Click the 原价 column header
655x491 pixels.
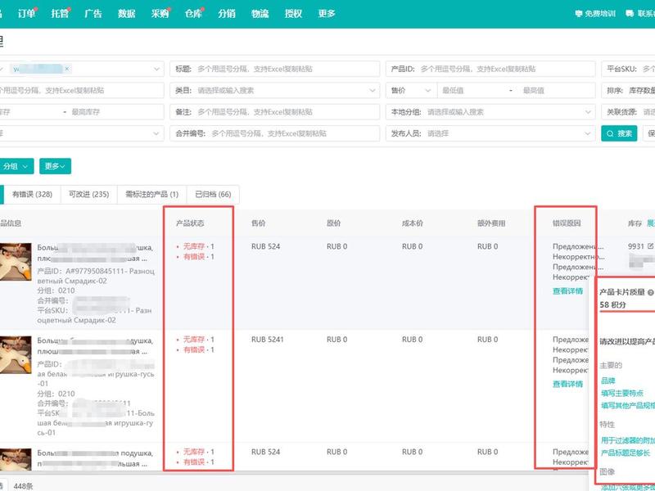(333, 223)
